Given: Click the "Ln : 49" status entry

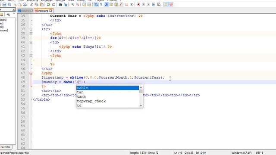Looking at the screenshot, I should click(x=178, y=153).
